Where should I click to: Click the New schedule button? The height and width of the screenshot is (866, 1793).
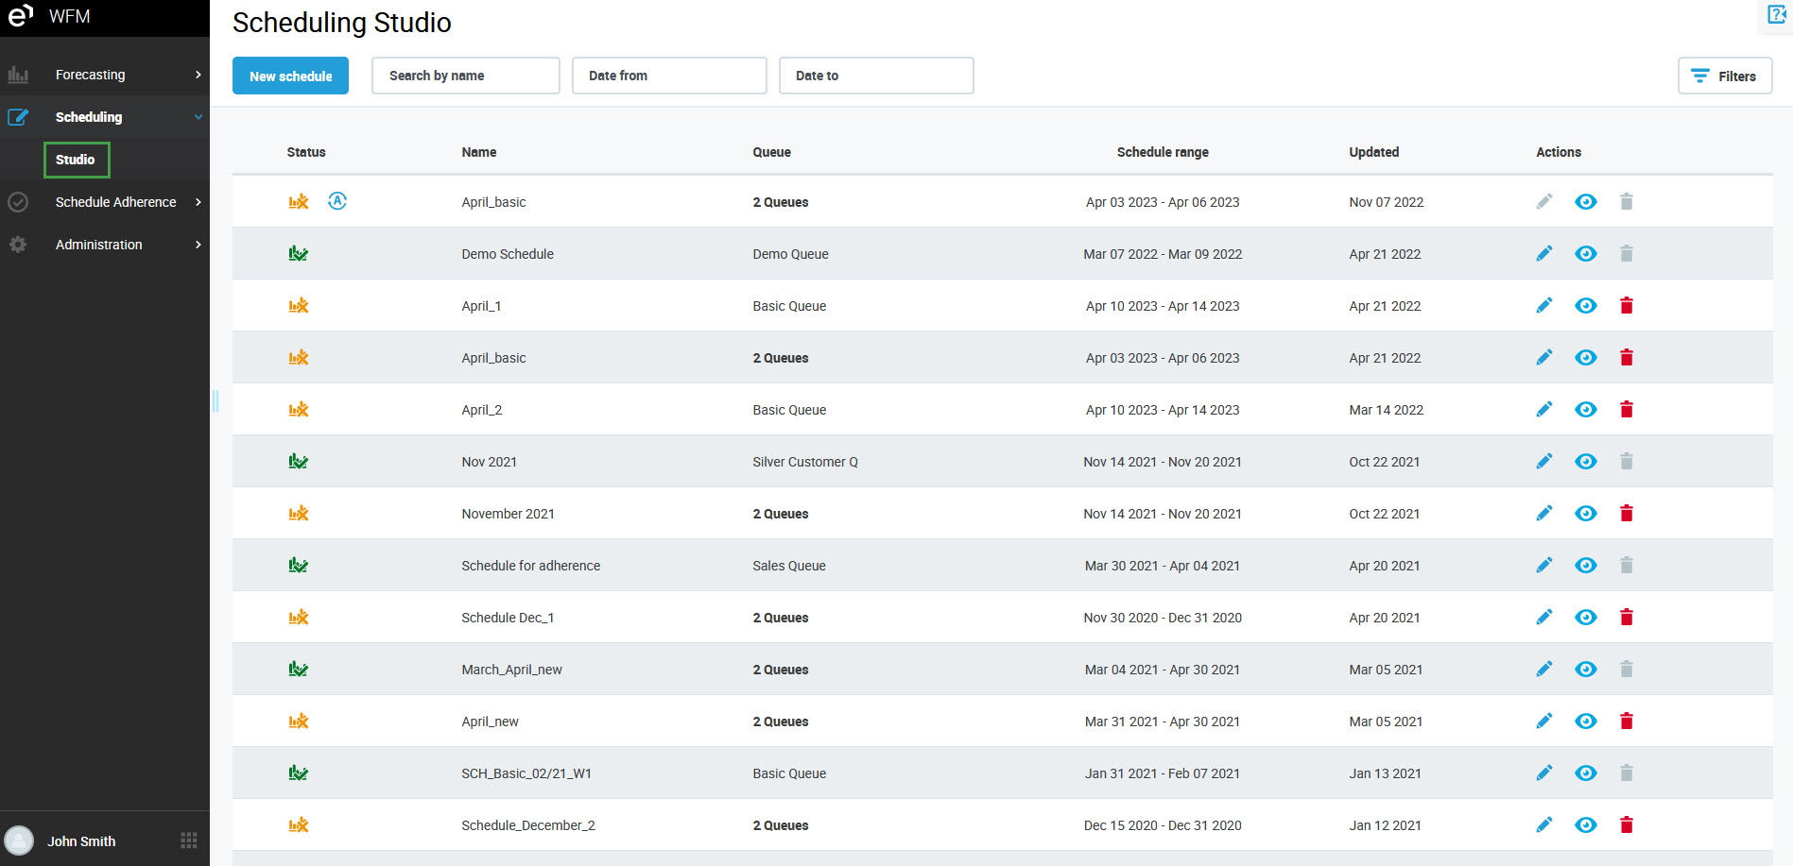(x=290, y=76)
